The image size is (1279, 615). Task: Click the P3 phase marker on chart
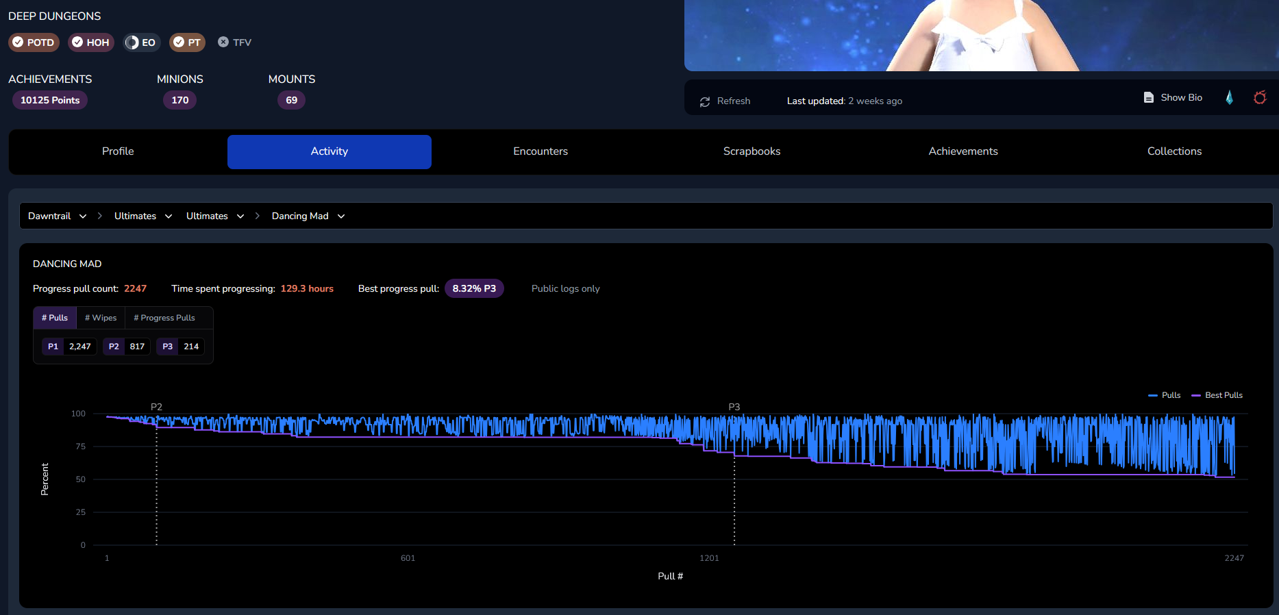coord(734,407)
